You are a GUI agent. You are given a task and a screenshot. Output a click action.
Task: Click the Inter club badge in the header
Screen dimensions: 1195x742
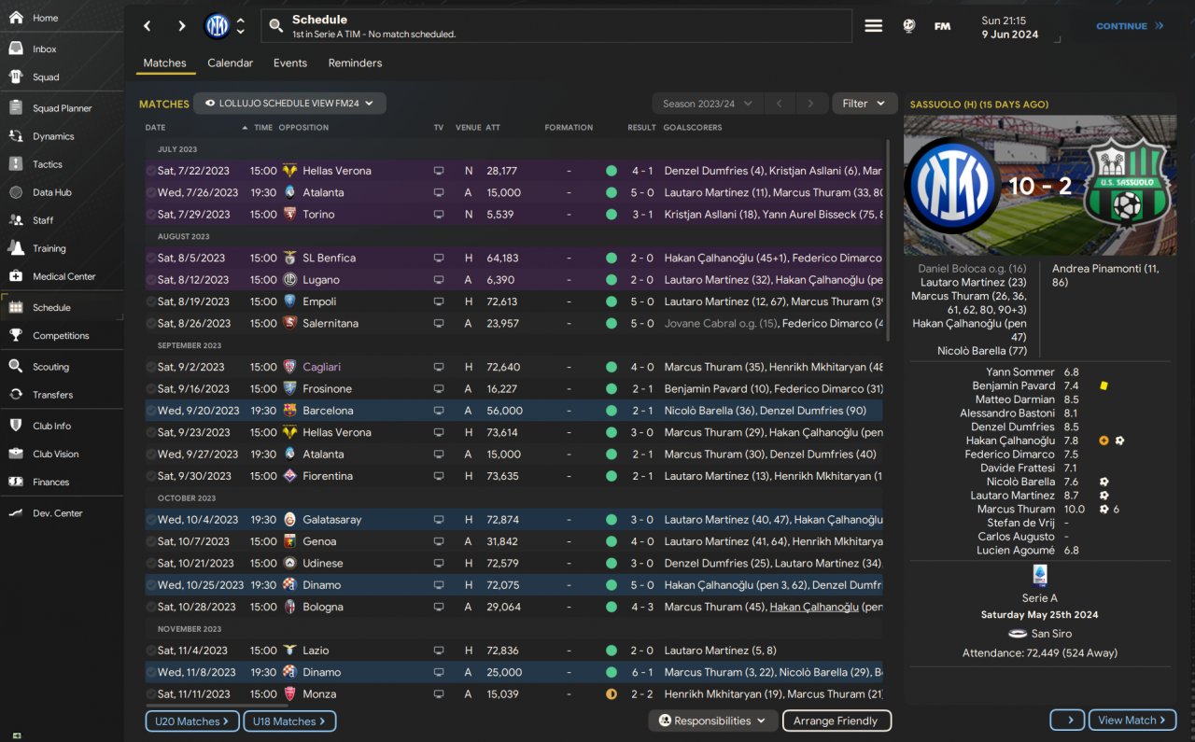[x=218, y=26]
